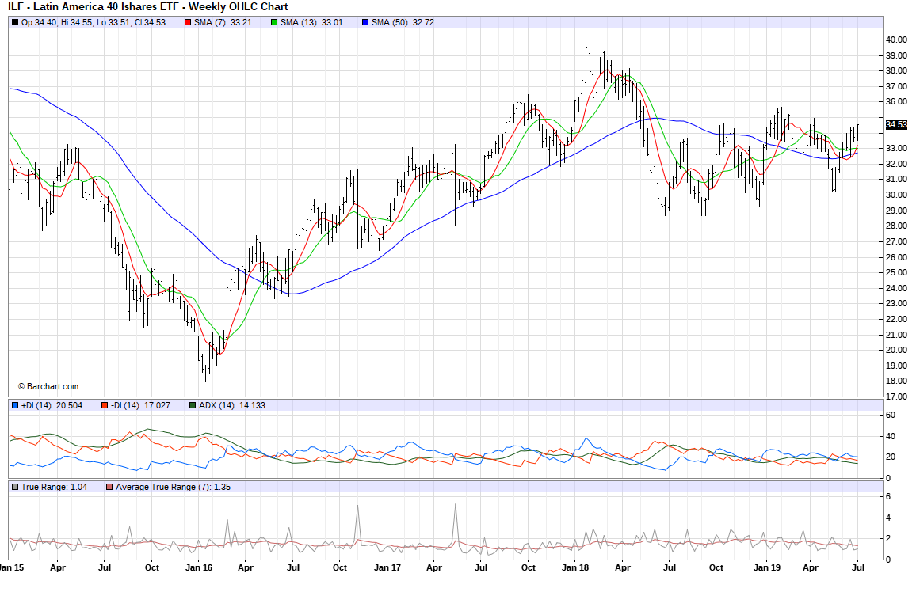
Task: Click the SMA (7): 33.21 label
Action: tap(223, 23)
